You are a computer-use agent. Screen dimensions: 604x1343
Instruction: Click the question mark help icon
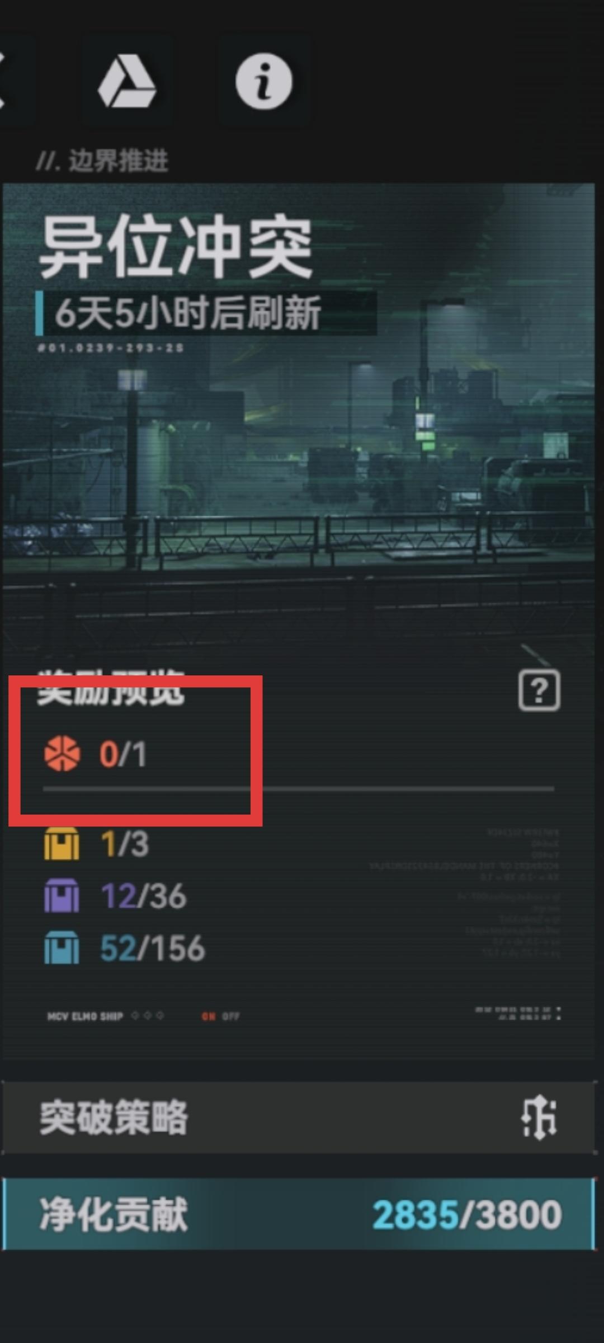539,690
